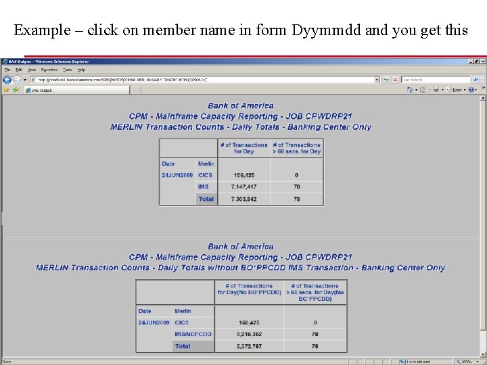Open a new blank tab
487x365 pixels.
coord(135,91)
